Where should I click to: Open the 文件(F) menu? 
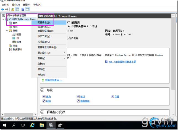coord(6,5)
